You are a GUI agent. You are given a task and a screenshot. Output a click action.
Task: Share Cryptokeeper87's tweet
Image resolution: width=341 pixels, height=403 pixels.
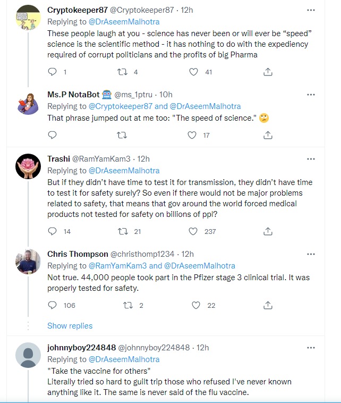268,72
